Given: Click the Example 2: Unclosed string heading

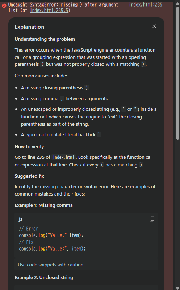Looking at the screenshot, I should [x=44, y=277].
